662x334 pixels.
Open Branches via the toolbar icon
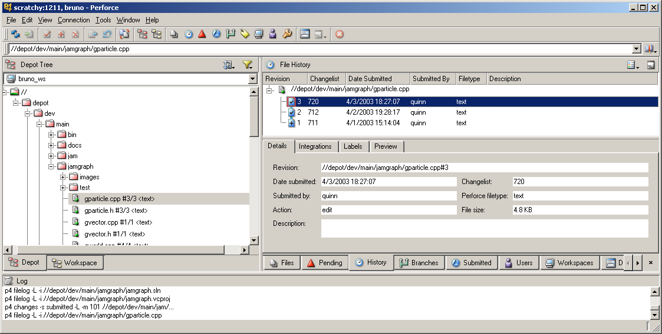pos(230,34)
